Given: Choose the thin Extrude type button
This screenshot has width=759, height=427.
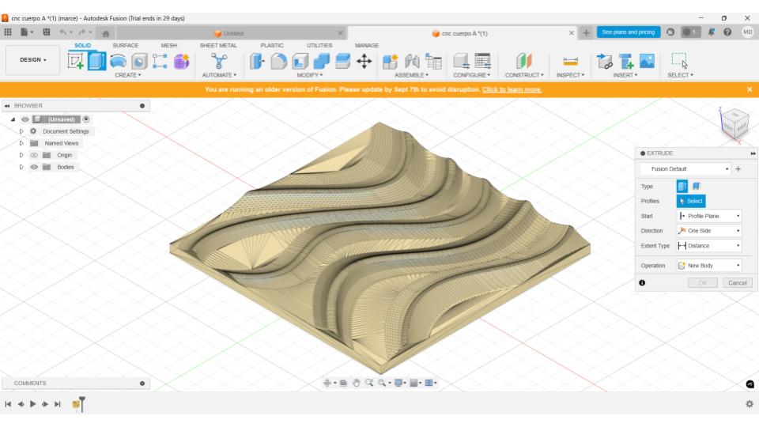Looking at the screenshot, I should tap(696, 186).
